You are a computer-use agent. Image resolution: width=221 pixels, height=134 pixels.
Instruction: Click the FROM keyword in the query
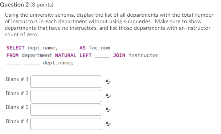click(12, 56)
